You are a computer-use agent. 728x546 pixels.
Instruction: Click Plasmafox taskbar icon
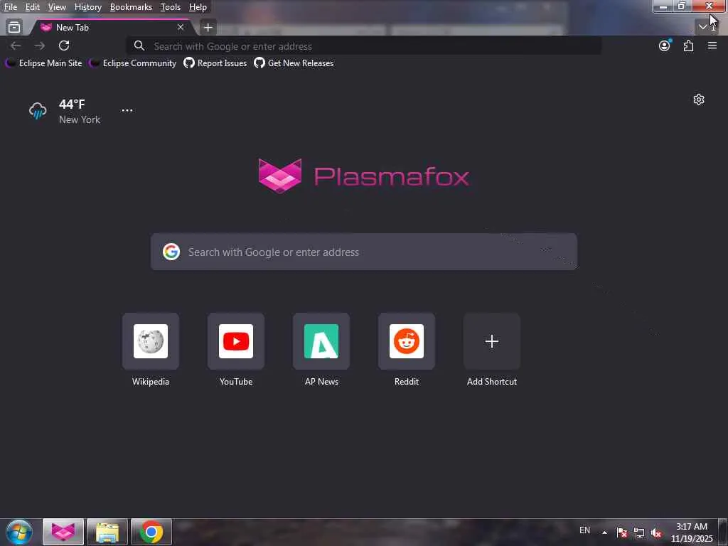click(63, 532)
